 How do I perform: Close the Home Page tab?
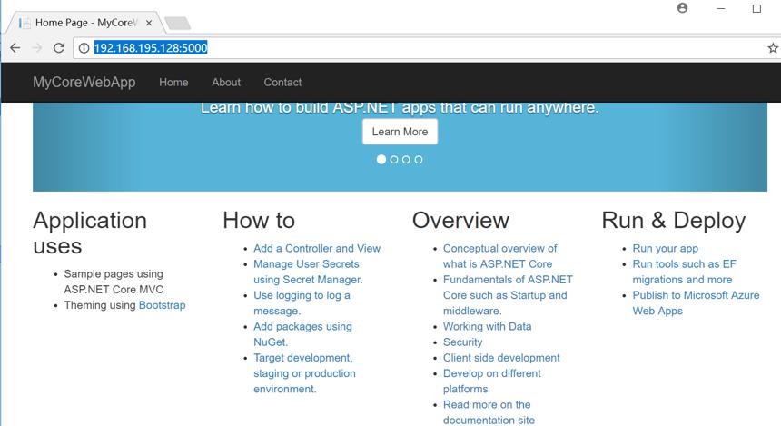[x=148, y=23]
